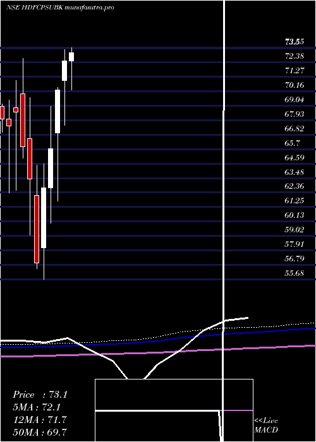Click the 64.59 price axis label
316x442 pixels.
pos(295,158)
